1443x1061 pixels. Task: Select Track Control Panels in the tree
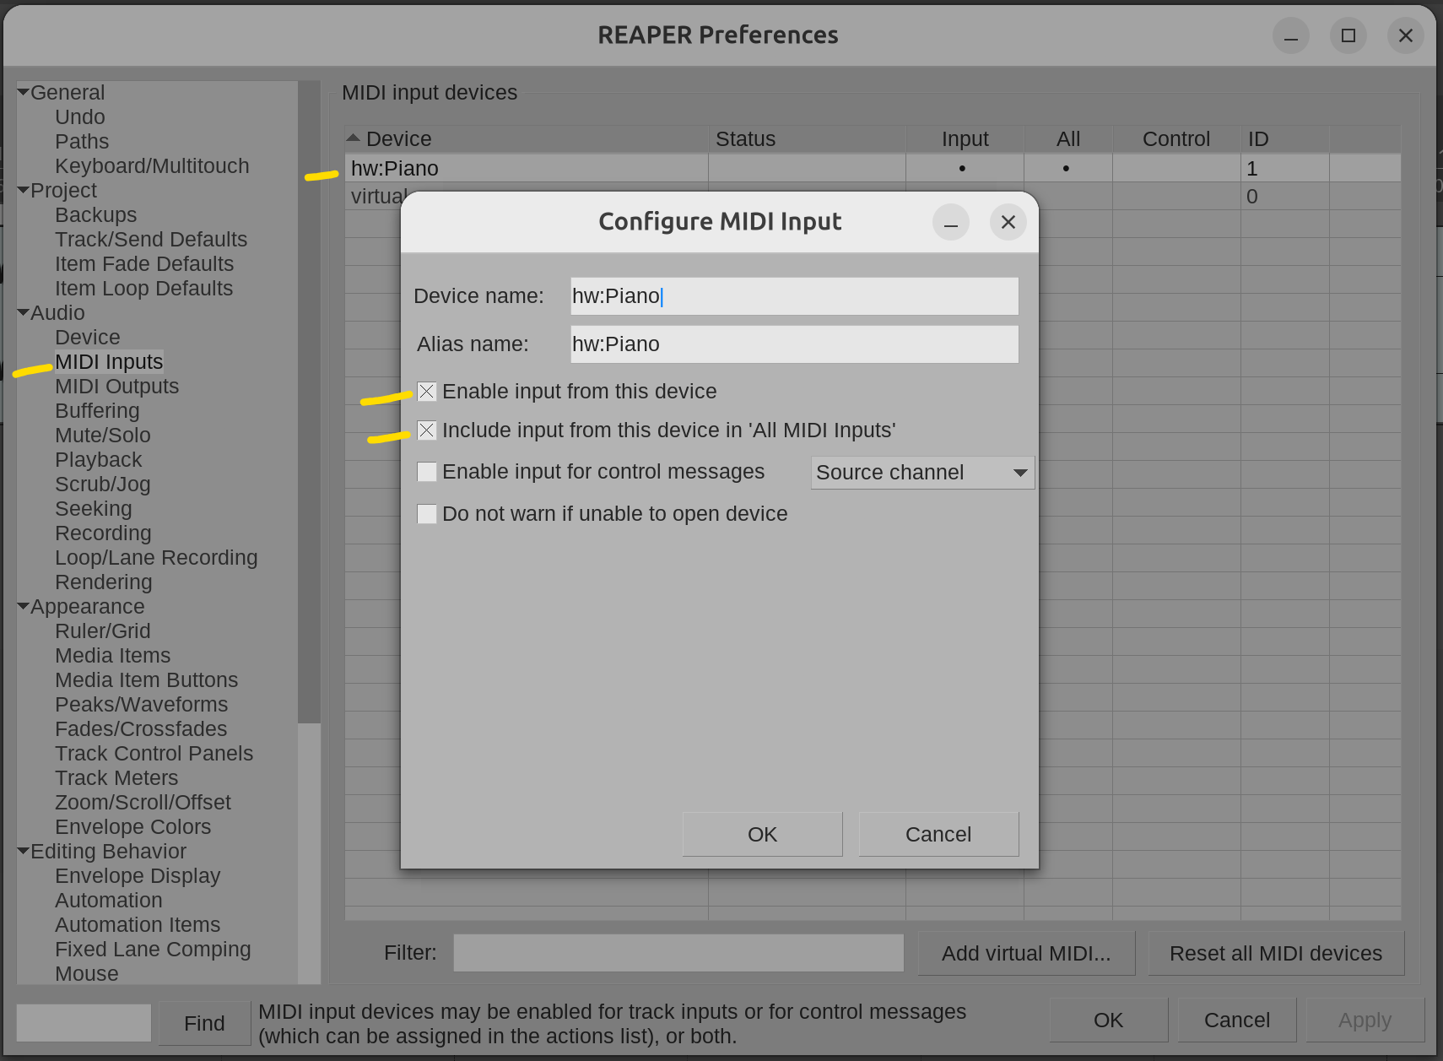(154, 754)
